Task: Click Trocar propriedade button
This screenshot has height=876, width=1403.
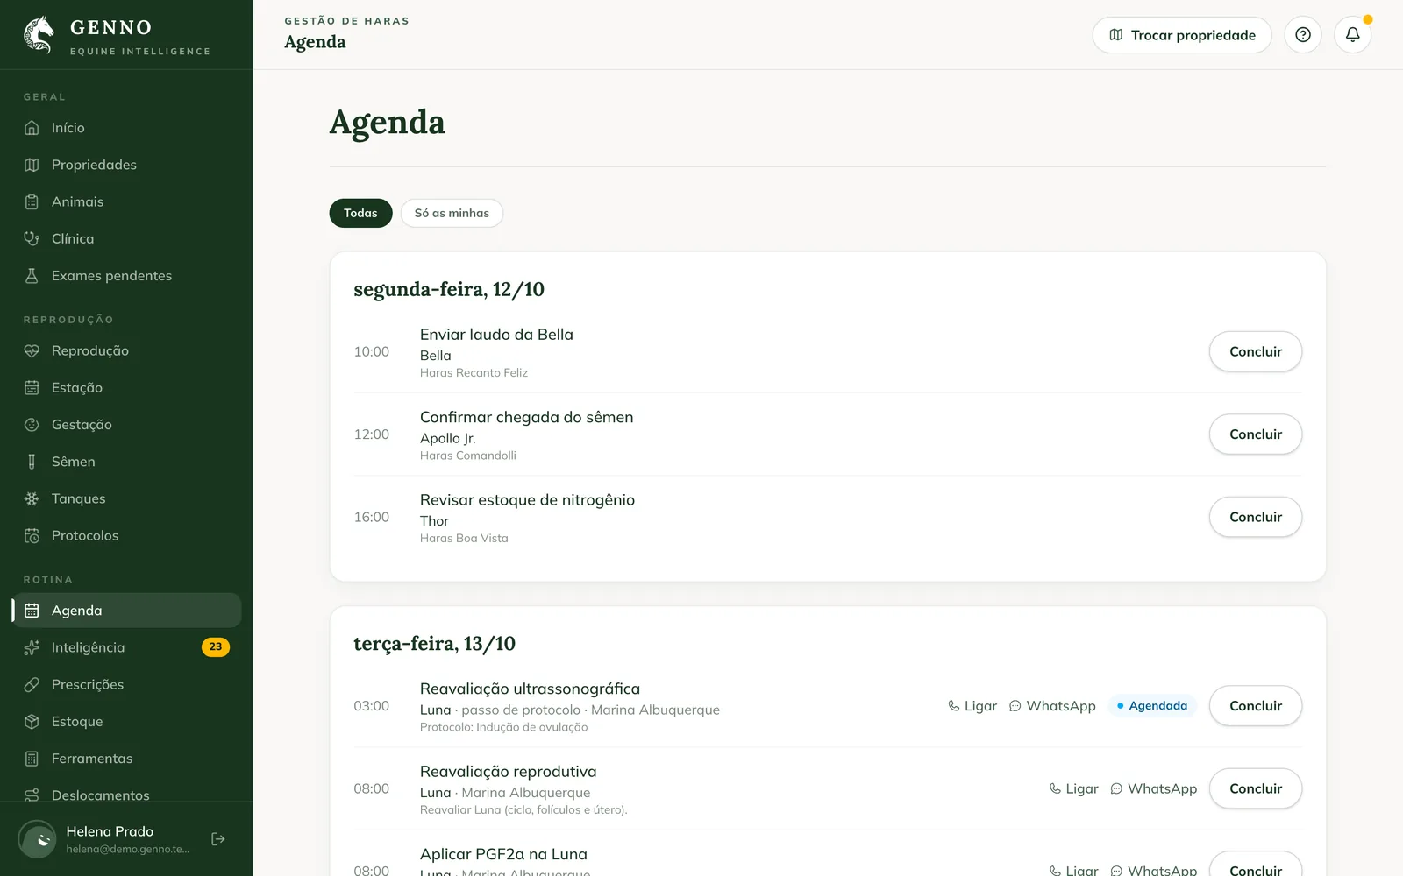Action: pos(1181,35)
